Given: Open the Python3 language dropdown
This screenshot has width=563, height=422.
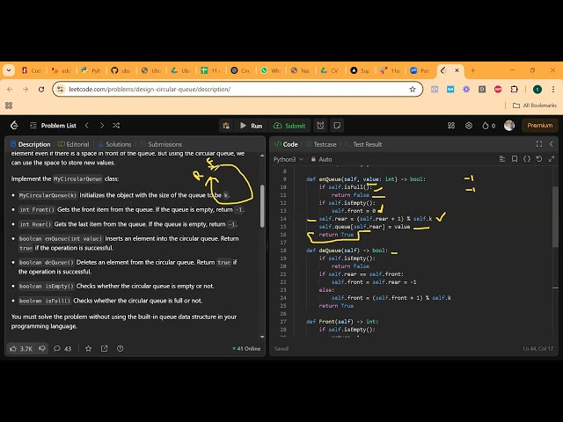Looking at the screenshot, I should coord(289,159).
